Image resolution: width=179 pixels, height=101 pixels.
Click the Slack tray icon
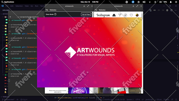pos(127,2)
